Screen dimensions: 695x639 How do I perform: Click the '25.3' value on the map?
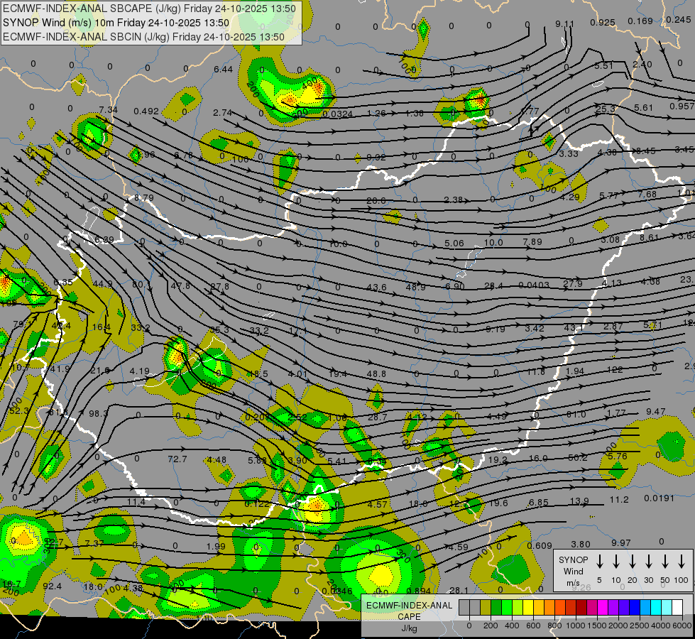tap(606, 109)
